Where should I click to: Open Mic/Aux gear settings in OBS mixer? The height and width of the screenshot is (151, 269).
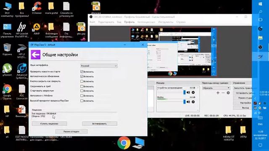point(193,102)
